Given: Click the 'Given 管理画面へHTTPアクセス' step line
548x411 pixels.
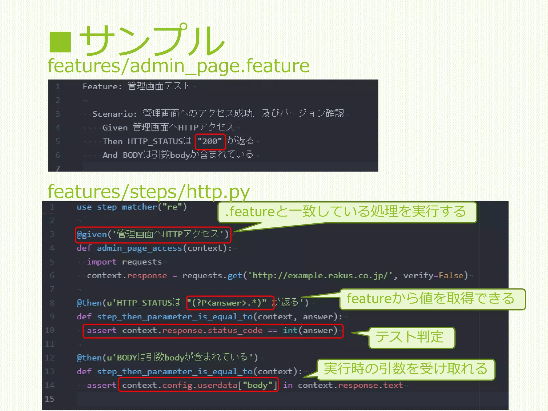Looking at the screenshot, I should pyautogui.click(x=168, y=127).
